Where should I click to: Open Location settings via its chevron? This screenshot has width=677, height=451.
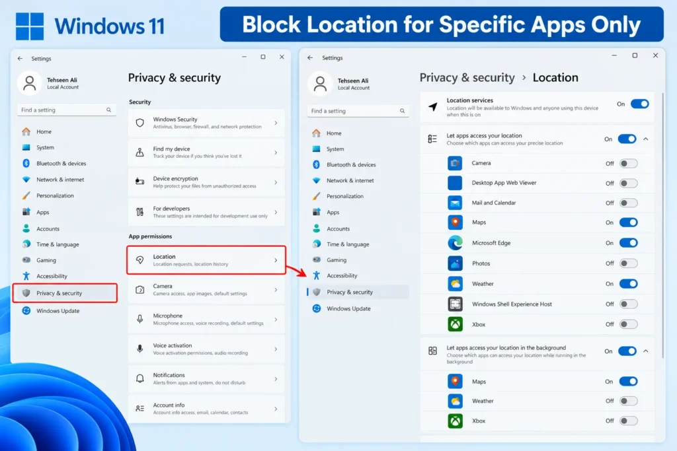(276, 260)
